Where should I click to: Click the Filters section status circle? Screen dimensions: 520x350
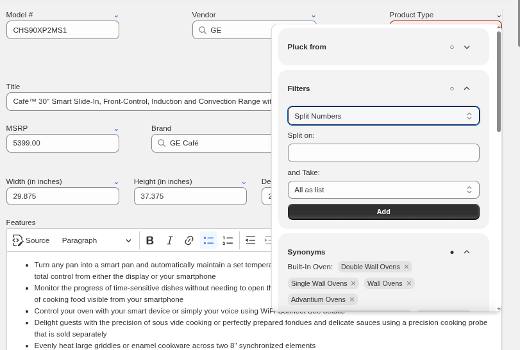point(451,88)
